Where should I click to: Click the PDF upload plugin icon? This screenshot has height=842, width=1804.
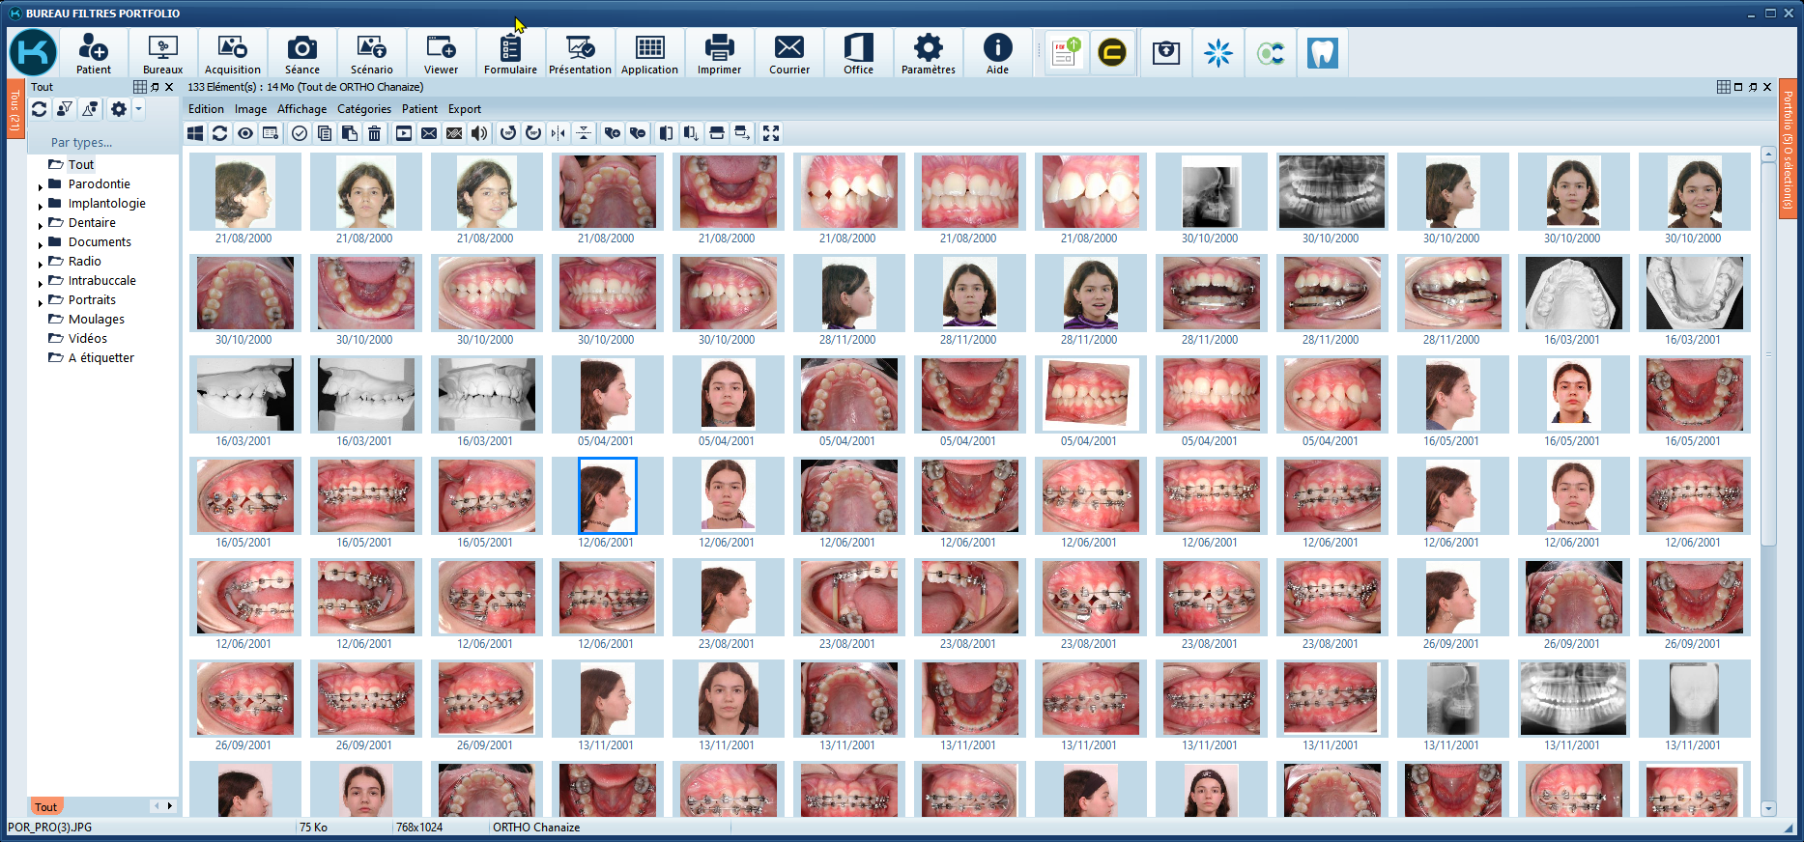click(x=1066, y=52)
